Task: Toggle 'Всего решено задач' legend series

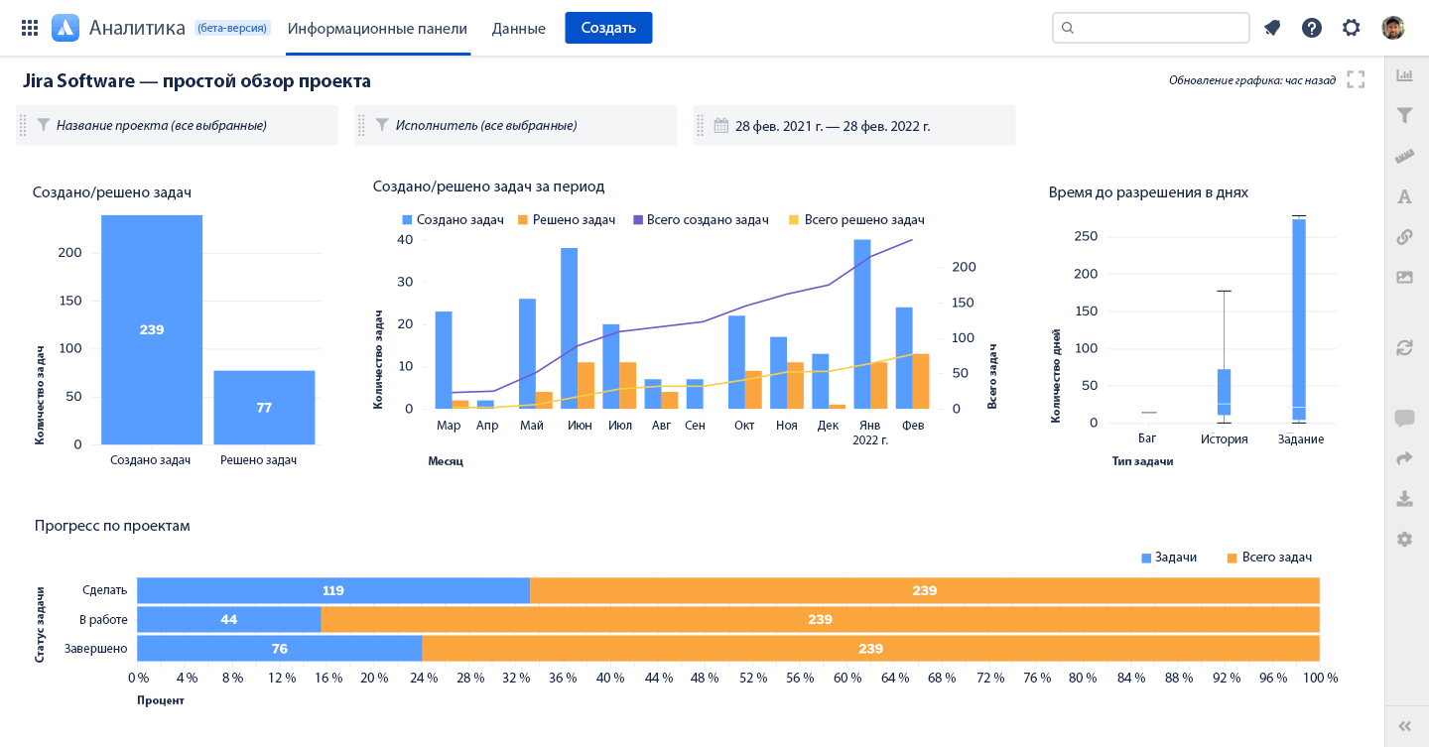Action: click(x=856, y=219)
